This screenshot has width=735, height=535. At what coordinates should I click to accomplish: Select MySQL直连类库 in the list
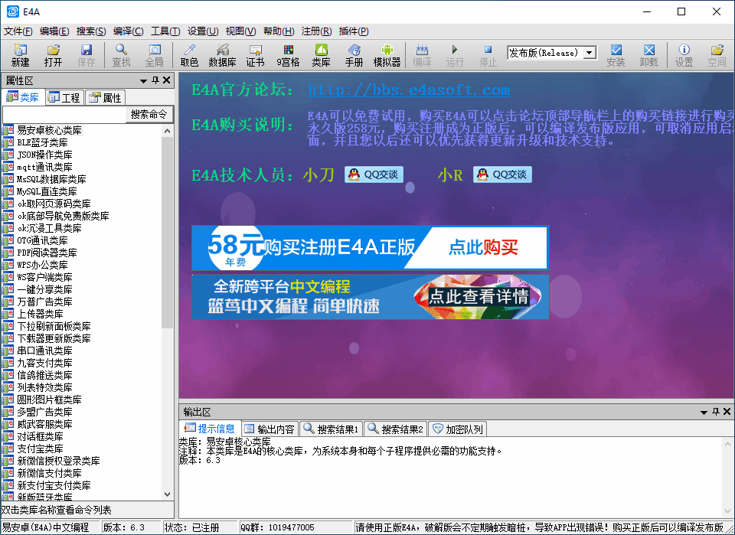click(x=47, y=191)
